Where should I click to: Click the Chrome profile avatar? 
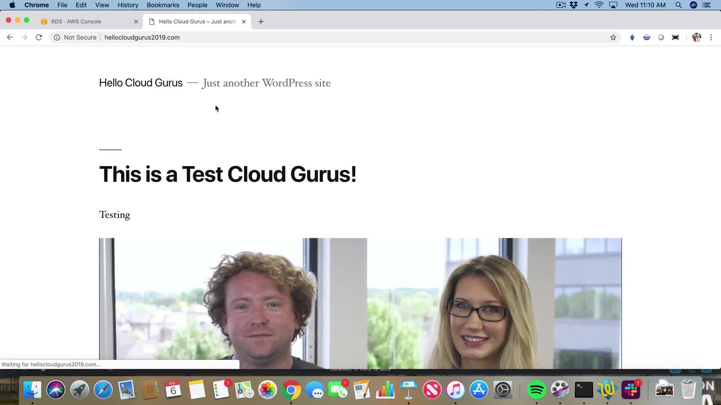click(x=696, y=37)
